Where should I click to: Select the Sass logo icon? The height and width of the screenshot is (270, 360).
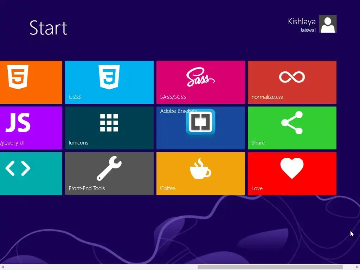point(200,77)
